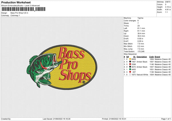The image size is (172, 121).
Task: Click thread code 1004
Action: [x=152, y=75]
